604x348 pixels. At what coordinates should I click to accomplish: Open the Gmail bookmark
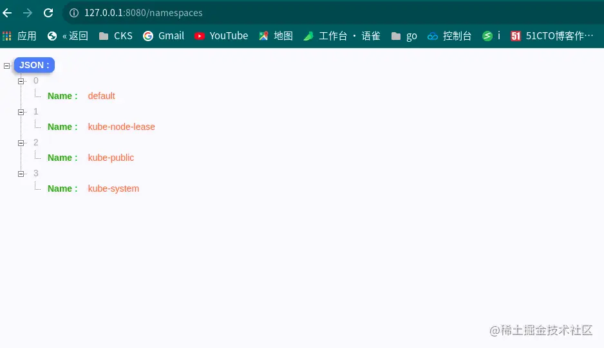(x=164, y=36)
